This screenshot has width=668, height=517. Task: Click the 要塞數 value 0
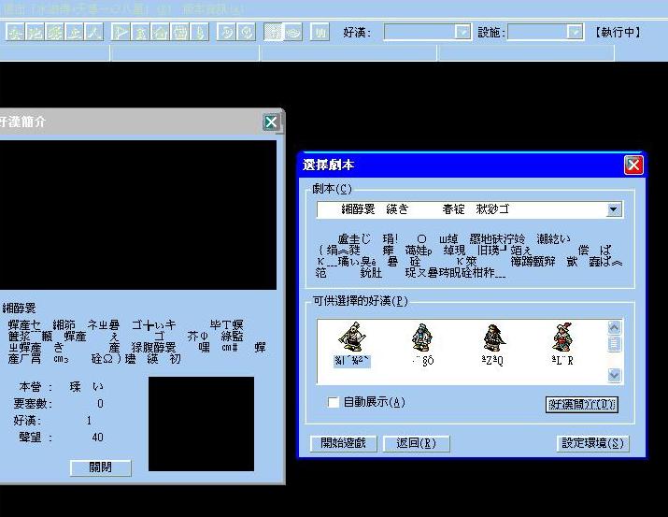point(100,403)
